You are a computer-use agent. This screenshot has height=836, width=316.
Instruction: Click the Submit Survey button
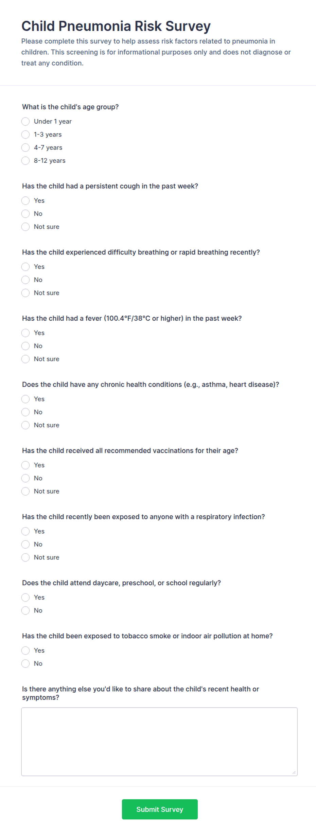[160, 809]
